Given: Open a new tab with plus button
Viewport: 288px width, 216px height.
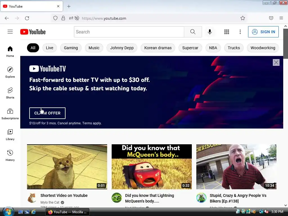Looking at the screenshot, I should (x=69, y=6).
